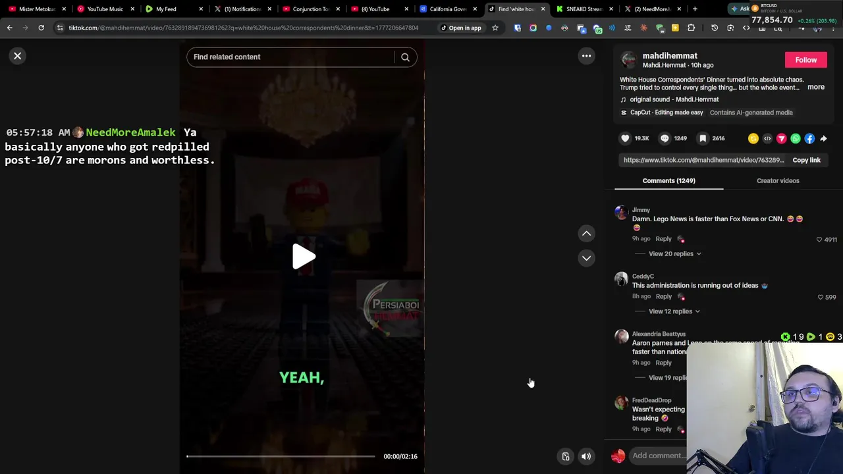The width and height of the screenshot is (843, 474).
Task: Expand the caption with 'more'
Action: 815,87
